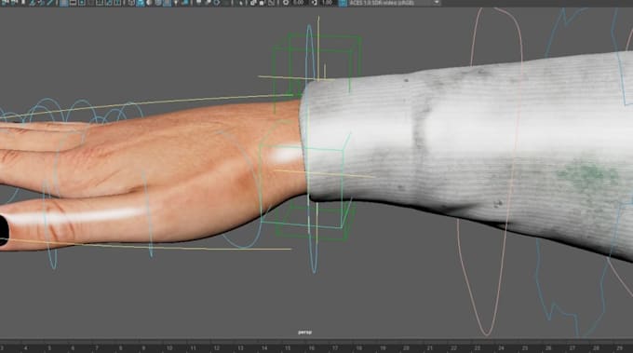Jump to frame 15 on the timeline
633x353 pixels.
click(x=288, y=347)
